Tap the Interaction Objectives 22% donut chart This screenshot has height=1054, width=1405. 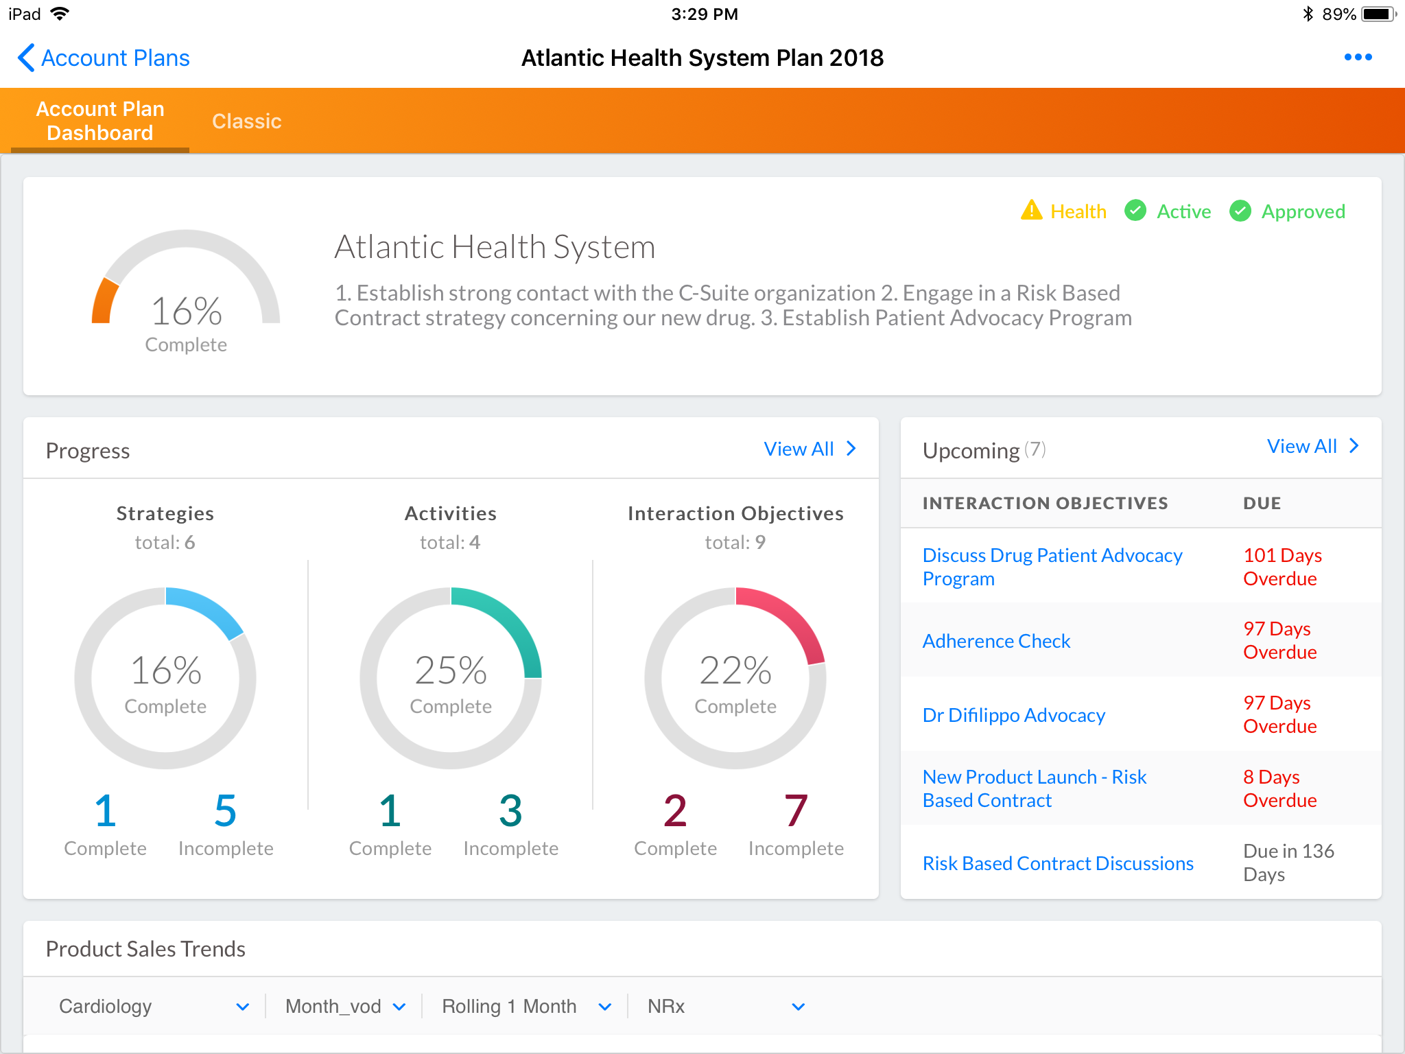[x=735, y=678]
